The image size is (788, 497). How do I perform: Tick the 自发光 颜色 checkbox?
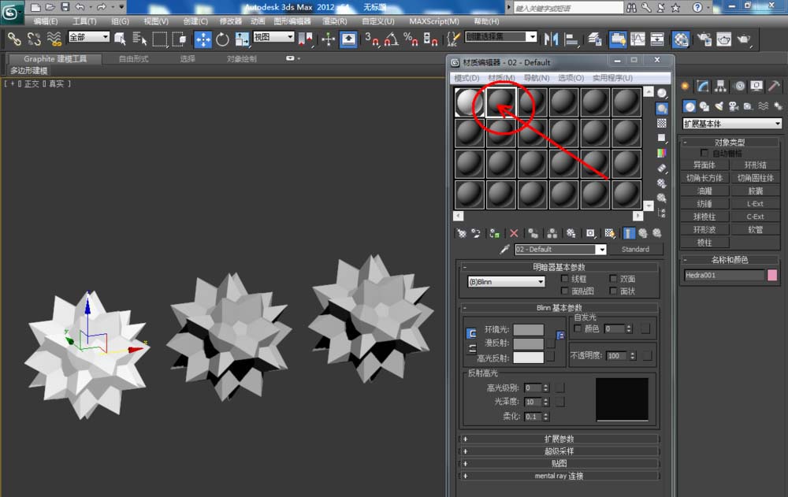click(x=578, y=328)
